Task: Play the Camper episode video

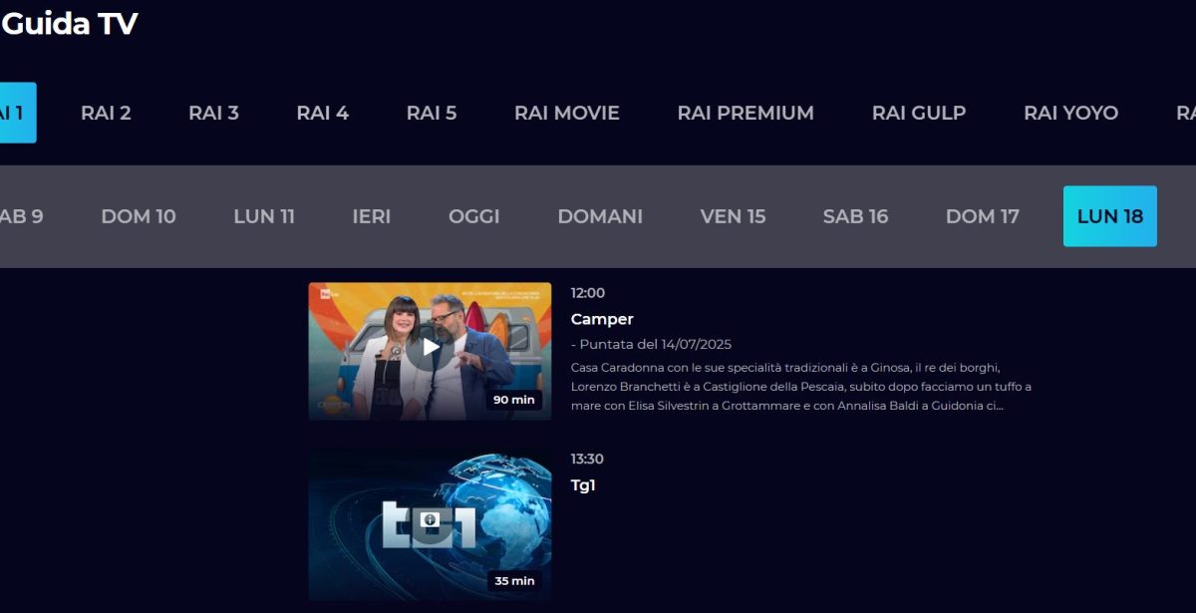Action: (430, 348)
